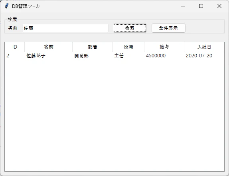Click the 主任 position cell

tap(119, 56)
